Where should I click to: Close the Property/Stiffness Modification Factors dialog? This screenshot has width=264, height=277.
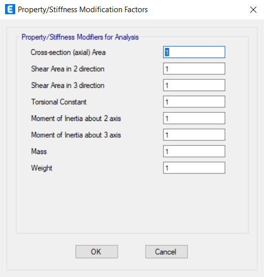tap(253, 10)
